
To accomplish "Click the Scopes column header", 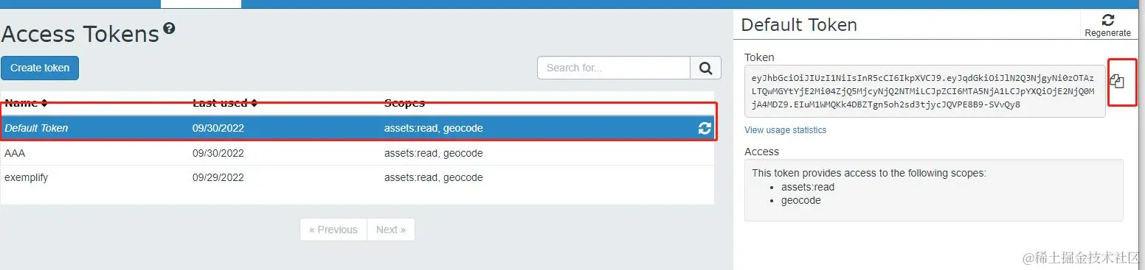I will (404, 103).
